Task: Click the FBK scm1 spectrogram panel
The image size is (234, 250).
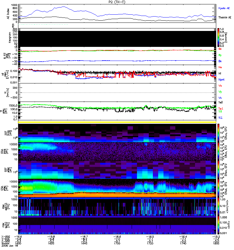Action: pyautogui.click(x=117, y=225)
